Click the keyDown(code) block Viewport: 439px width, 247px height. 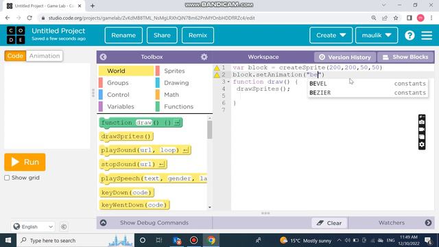click(x=127, y=193)
